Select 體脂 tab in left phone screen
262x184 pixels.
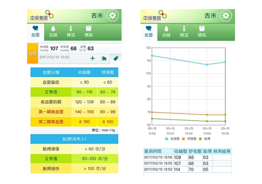click(88, 32)
